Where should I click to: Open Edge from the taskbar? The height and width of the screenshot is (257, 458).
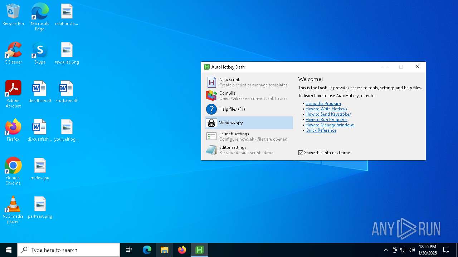tap(147, 250)
